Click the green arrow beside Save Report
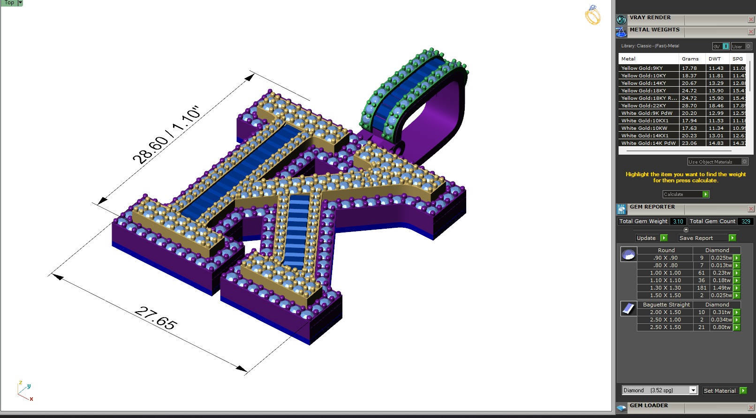This screenshot has width=756, height=418. click(x=732, y=238)
